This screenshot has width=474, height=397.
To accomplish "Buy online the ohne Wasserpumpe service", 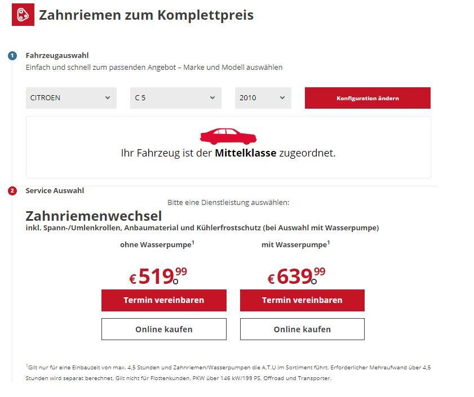I will pos(164,329).
